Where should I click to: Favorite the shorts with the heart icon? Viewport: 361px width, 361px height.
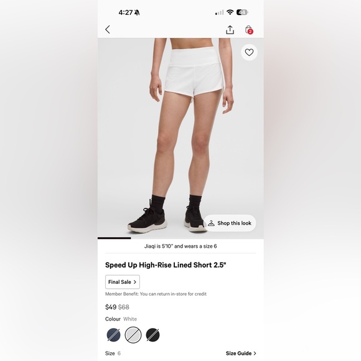(x=249, y=52)
